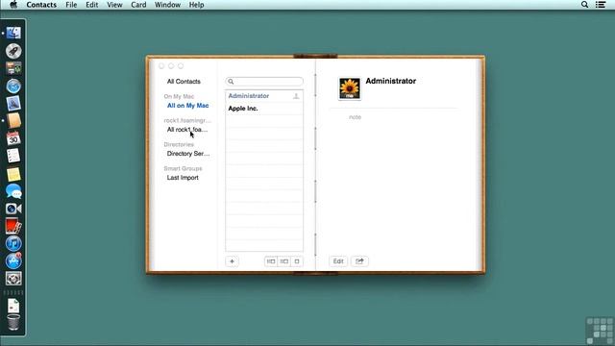The height and width of the screenshot is (346, 615).
Task: Open the Edit menu
Action: coord(92,5)
